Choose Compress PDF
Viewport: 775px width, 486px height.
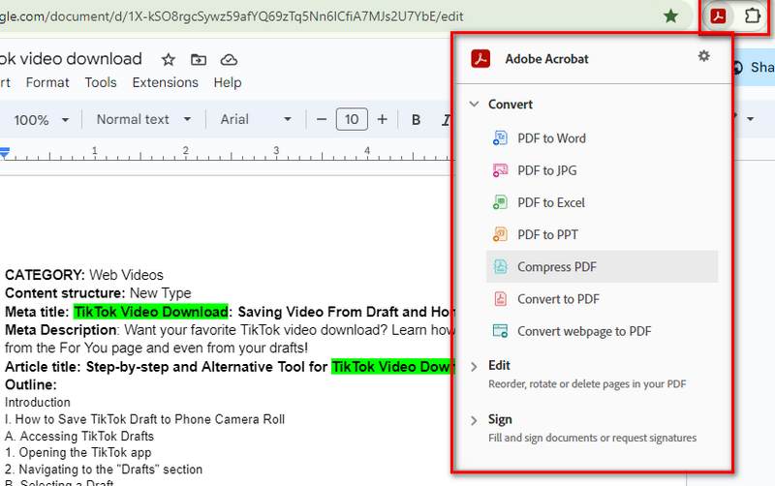point(602,266)
